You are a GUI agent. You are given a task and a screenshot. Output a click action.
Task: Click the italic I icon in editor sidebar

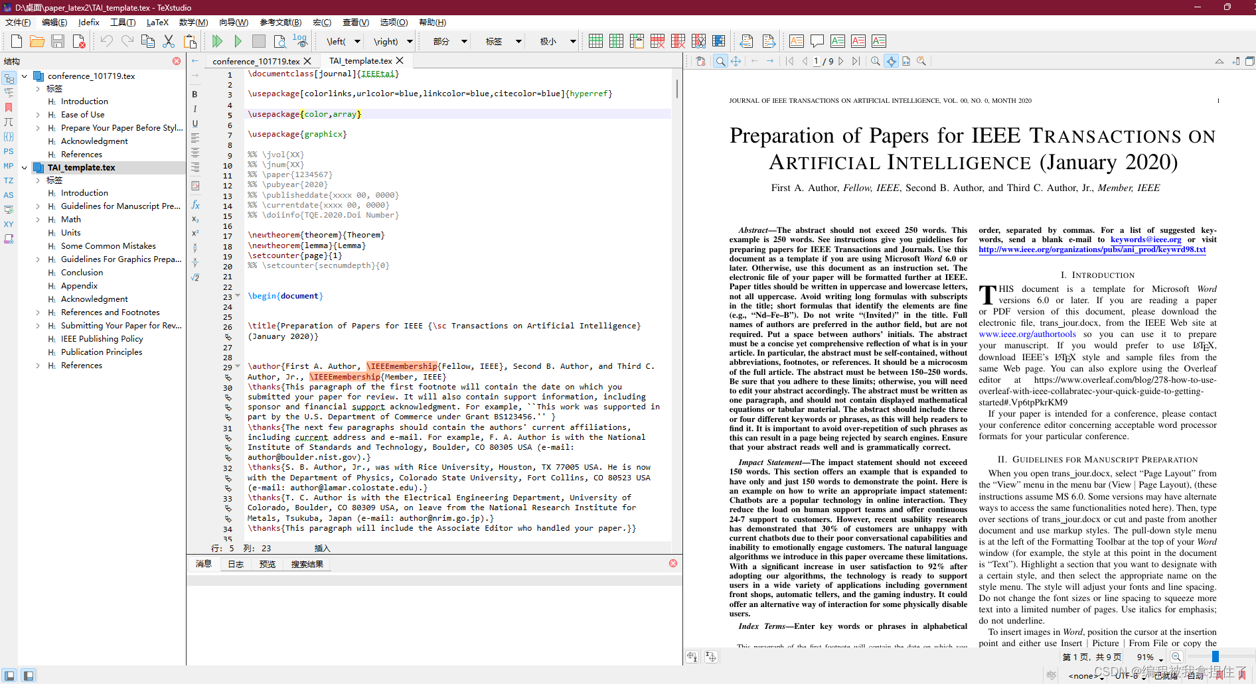click(195, 109)
